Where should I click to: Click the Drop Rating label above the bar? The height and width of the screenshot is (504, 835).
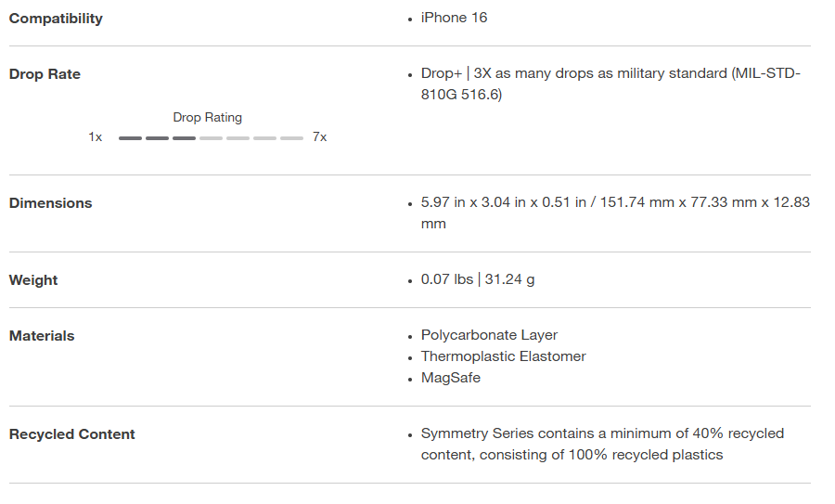point(207,118)
